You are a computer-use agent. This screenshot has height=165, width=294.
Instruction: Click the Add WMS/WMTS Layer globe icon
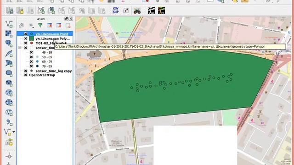coord(9,93)
